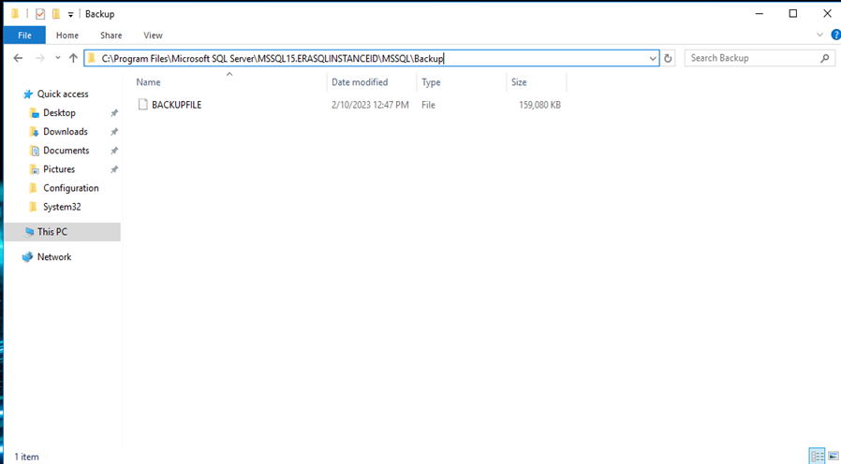Open the Recent locations dropdown arrow
This screenshot has width=841, height=464.
click(57, 58)
